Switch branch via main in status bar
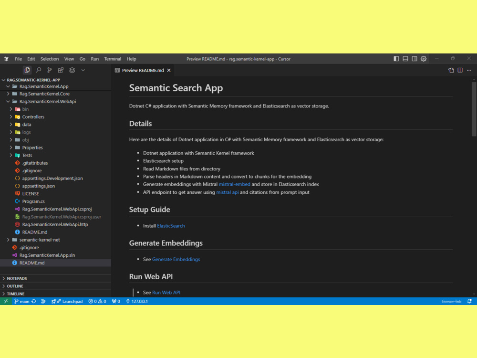This screenshot has width=477, height=358. pyautogui.click(x=21, y=301)
